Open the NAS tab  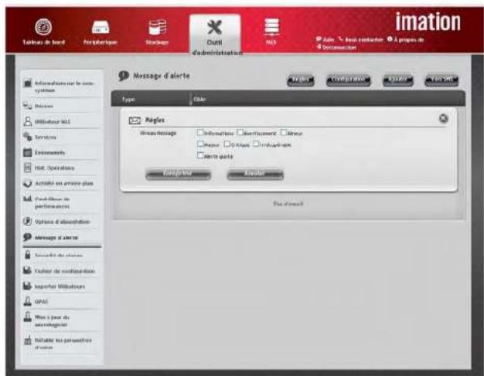271,32
